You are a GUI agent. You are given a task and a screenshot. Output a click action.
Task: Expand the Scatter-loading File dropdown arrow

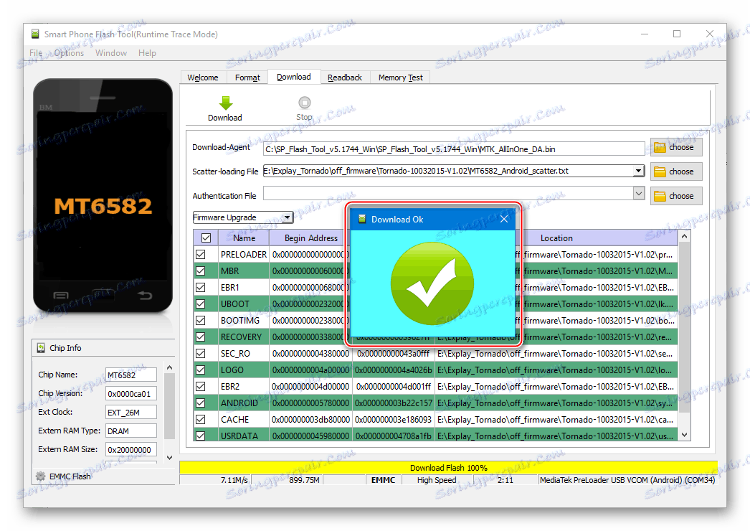point(639,171)
